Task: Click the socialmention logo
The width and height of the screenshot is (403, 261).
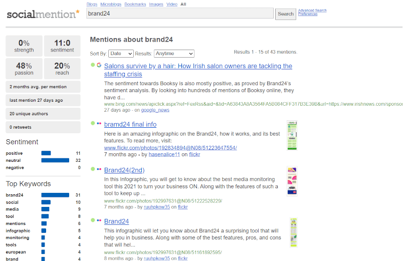Action: coord(43,14)
